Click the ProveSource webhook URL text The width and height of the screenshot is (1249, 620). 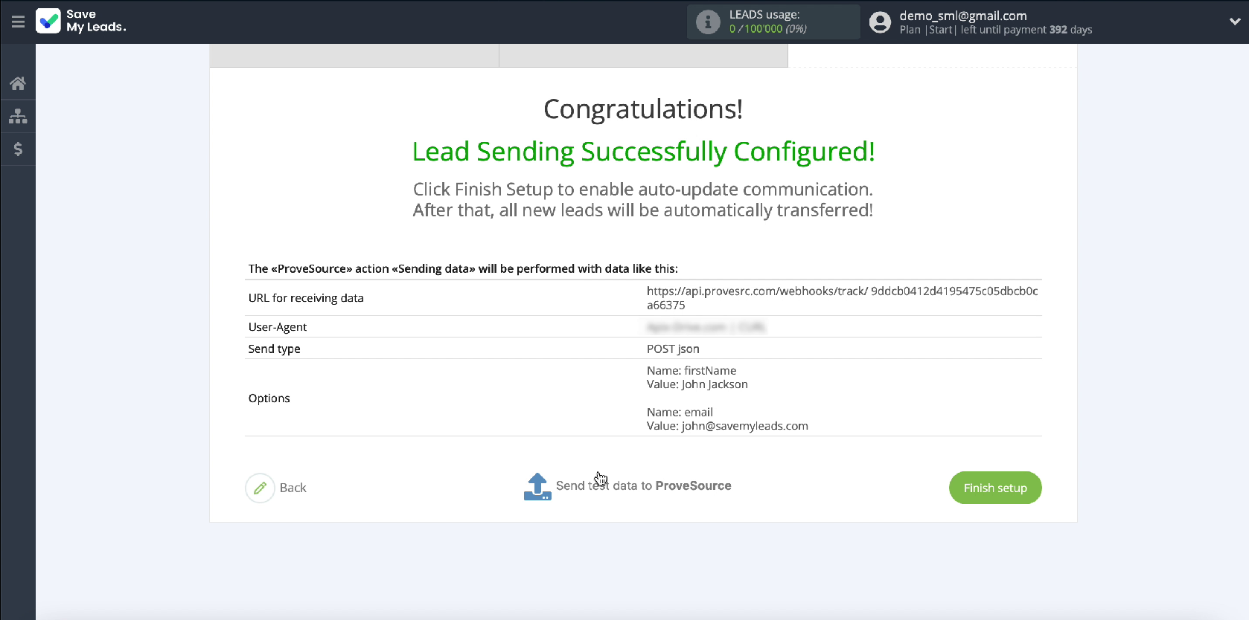(x=841, y=297)
